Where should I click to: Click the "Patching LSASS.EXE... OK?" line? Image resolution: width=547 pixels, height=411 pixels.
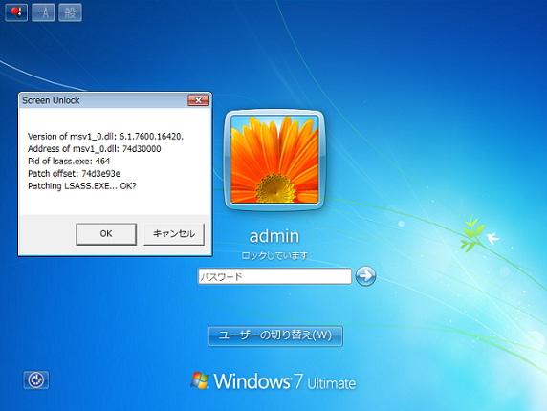point(82,185)
